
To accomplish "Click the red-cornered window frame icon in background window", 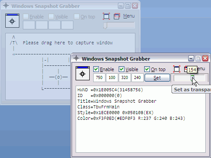I will point(106,16).
